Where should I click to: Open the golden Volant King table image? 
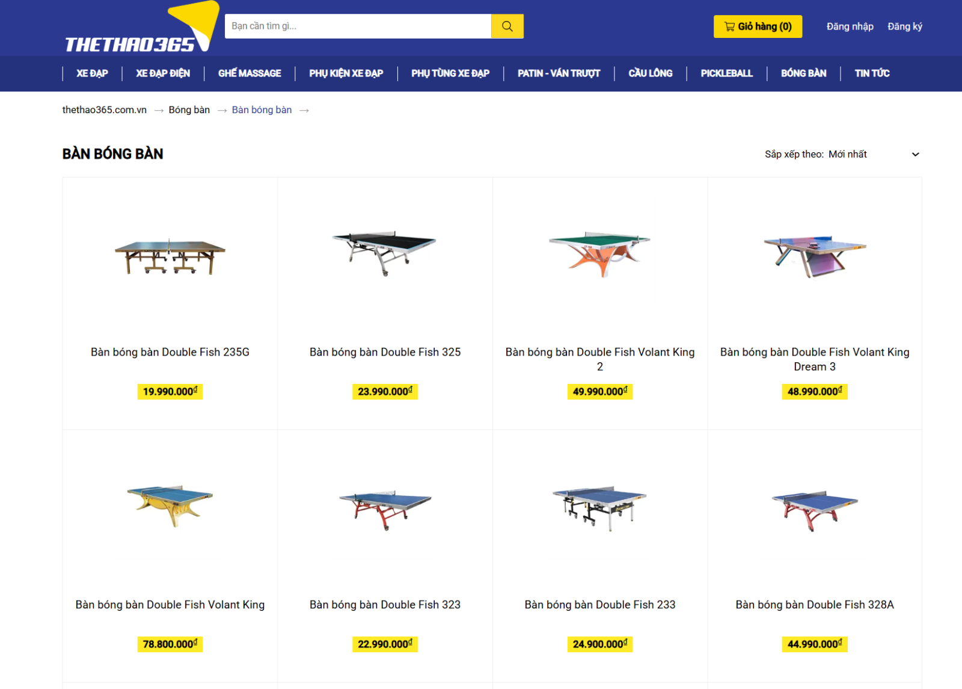170,505
